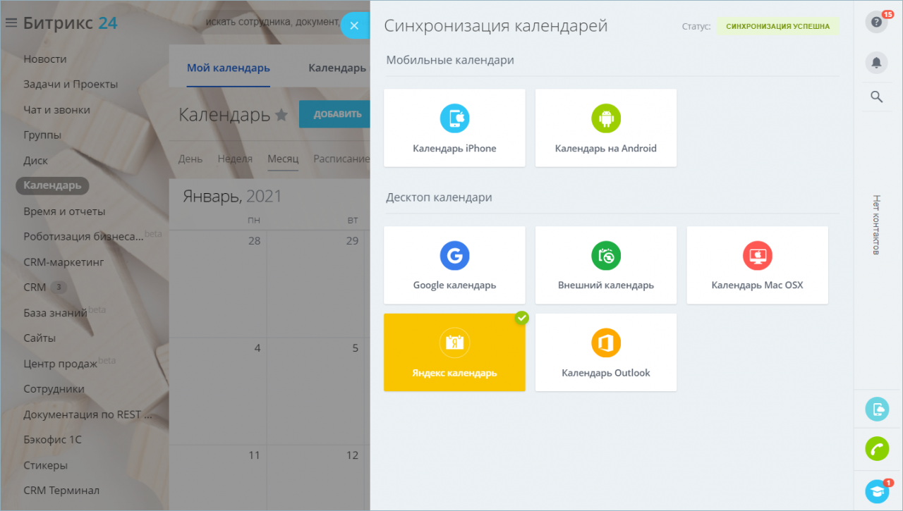
Task: Click the search magnifier in the right bar
Action: point(876,97)
